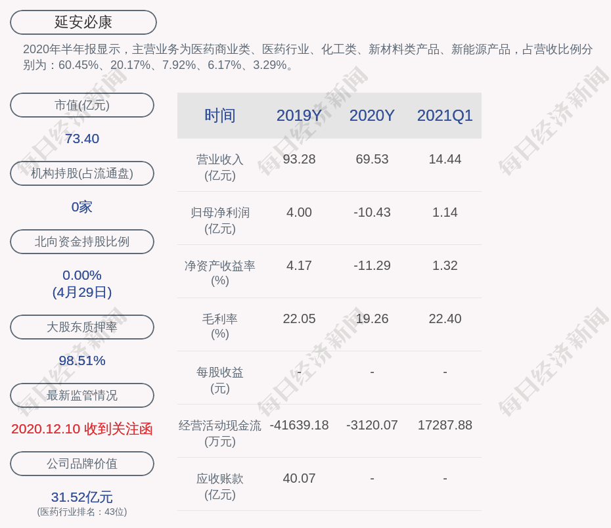The image size is (611, 528).
Task: Click the 0家 institution holding value
Action: click(x=82, y=207)
